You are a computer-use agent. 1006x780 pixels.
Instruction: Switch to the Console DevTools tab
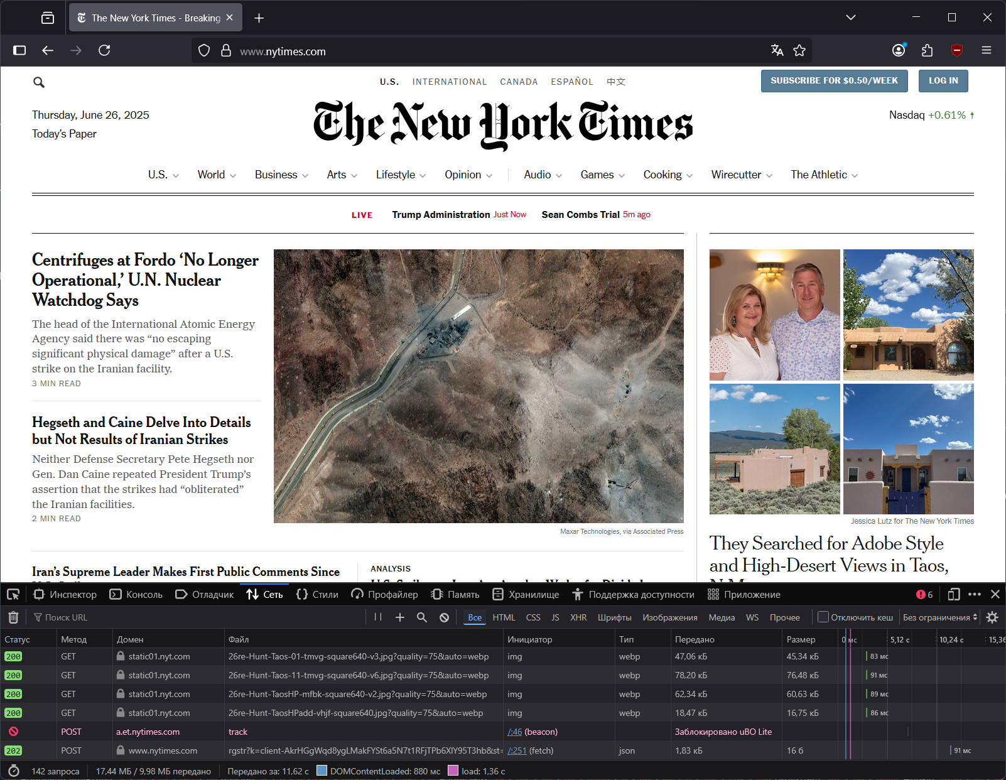tap(136, 594)
